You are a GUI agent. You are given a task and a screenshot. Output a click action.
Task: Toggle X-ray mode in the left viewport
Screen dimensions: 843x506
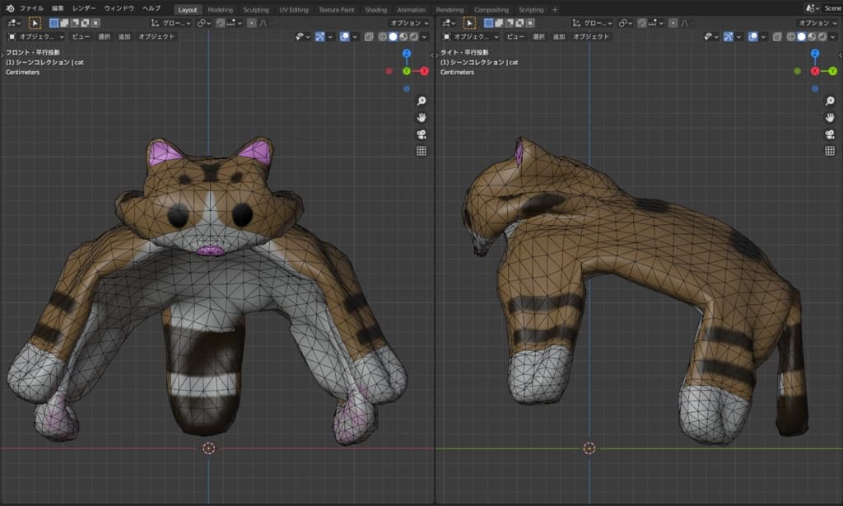369,36
